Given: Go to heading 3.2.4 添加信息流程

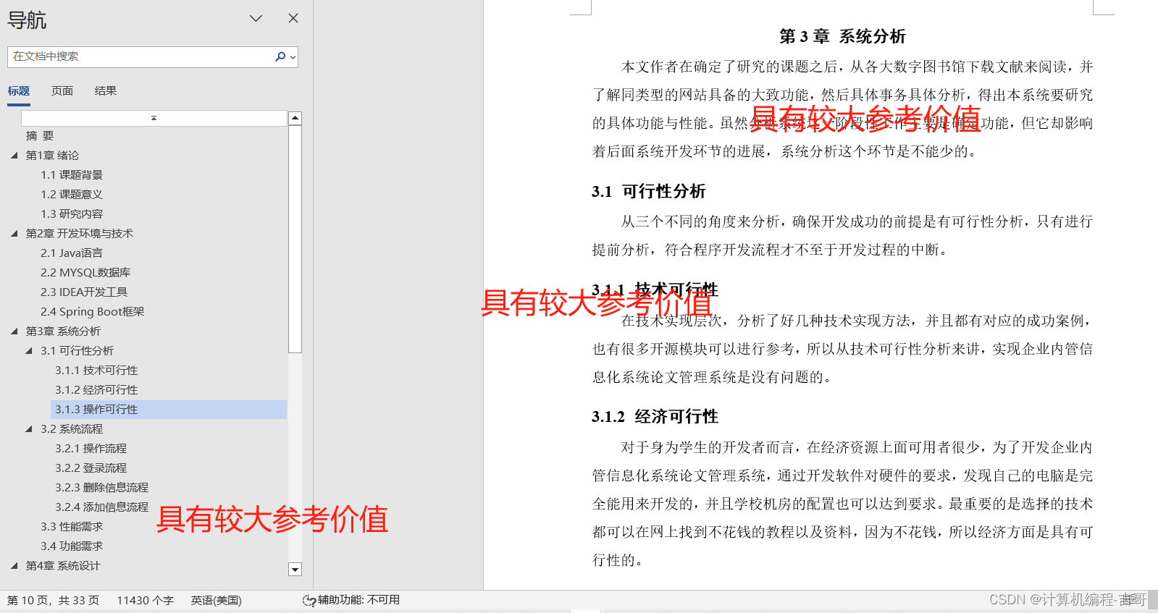Looking at the screenshot, I should (101, 507).
